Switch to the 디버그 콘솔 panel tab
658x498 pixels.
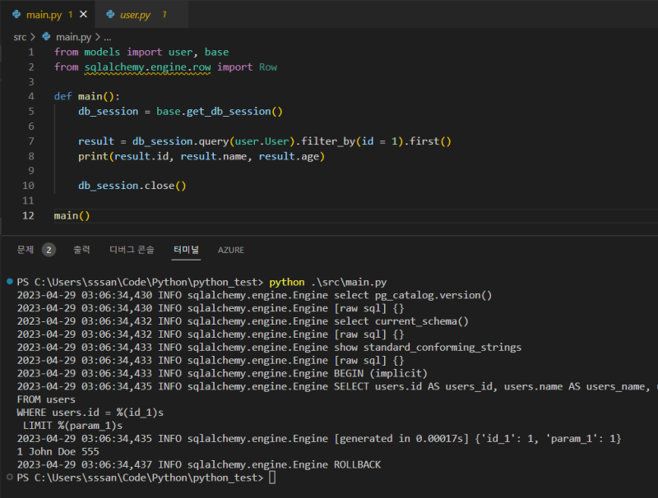tap(132, 250)
